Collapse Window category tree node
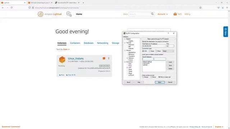This screenshot has width=230, height=129. [125, 50]
